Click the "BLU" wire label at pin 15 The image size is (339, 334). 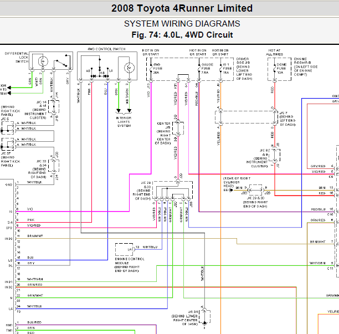[x=30, y=258]
